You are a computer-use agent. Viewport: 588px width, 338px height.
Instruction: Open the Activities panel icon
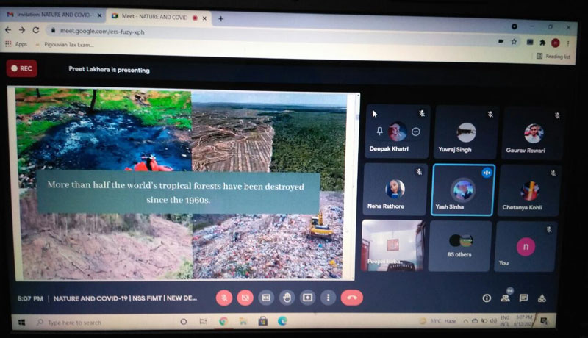542,298
